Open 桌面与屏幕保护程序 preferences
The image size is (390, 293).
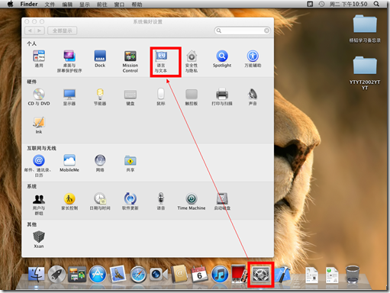[x=69, y=61]
